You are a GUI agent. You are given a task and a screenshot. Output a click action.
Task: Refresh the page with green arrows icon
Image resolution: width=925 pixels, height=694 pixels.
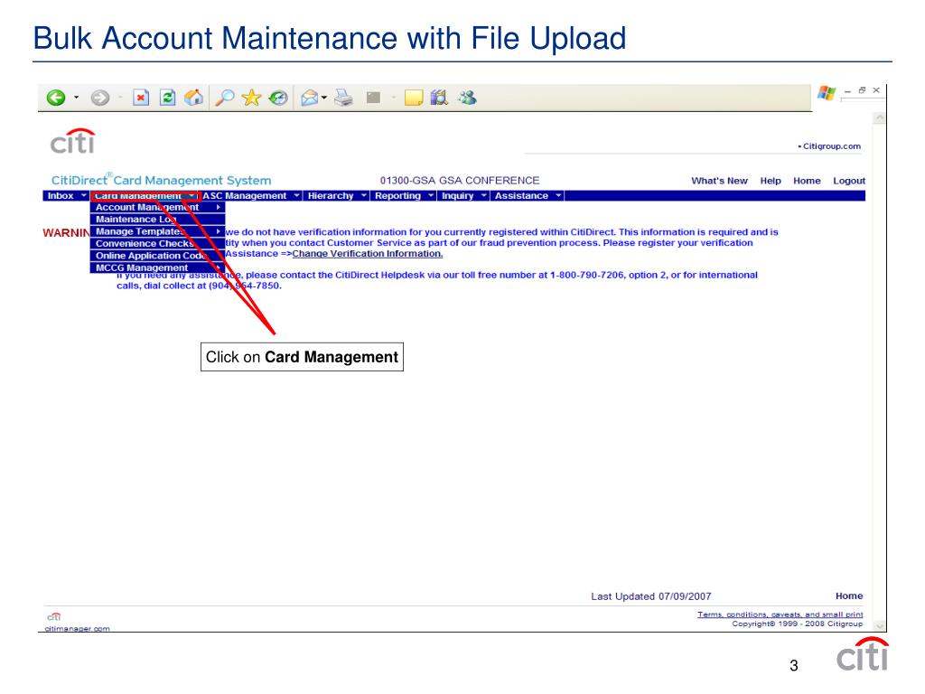(x=167, y=98)
